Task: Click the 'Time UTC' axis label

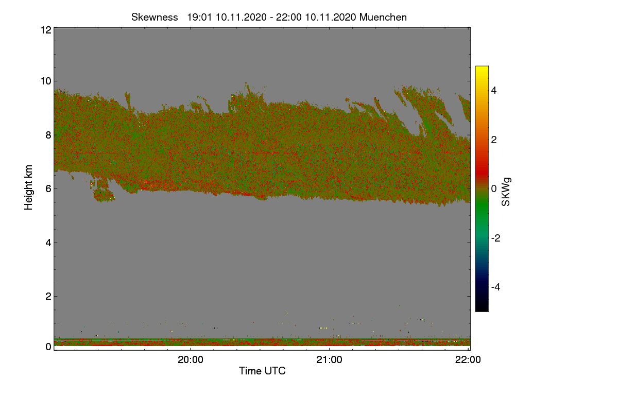Action: point(262,370)
